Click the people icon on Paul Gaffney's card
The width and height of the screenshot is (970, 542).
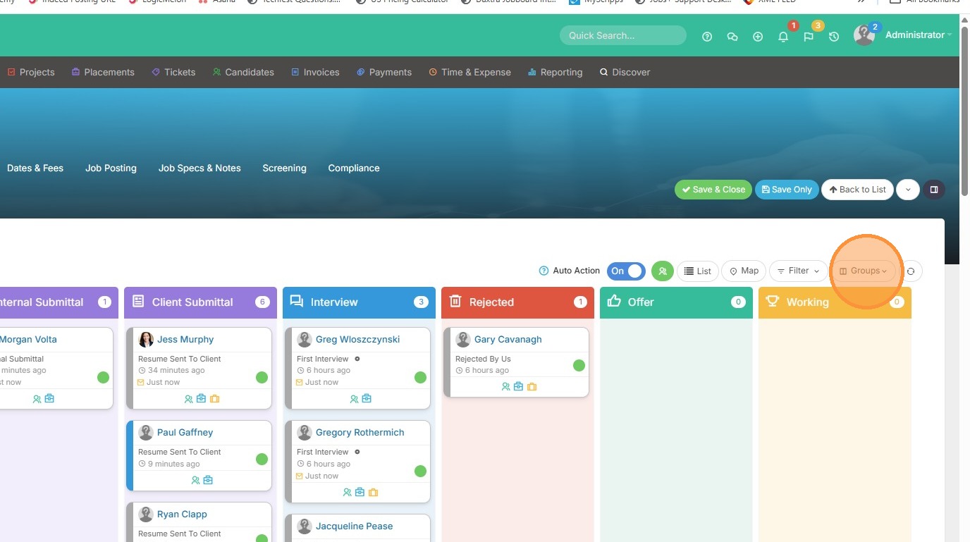[x=195, y=481]
